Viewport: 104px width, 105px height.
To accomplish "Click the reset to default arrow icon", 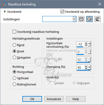I will pyautogui.click(x=98, y=19).
